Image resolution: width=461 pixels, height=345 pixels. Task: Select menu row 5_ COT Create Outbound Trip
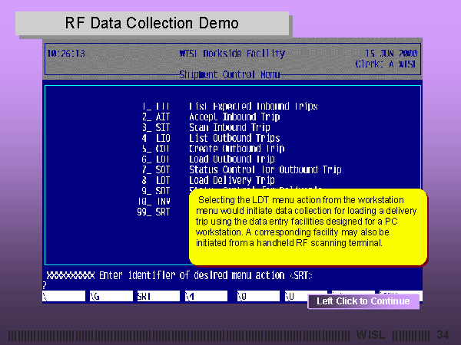pyautogui.click(x=213, y=149)
